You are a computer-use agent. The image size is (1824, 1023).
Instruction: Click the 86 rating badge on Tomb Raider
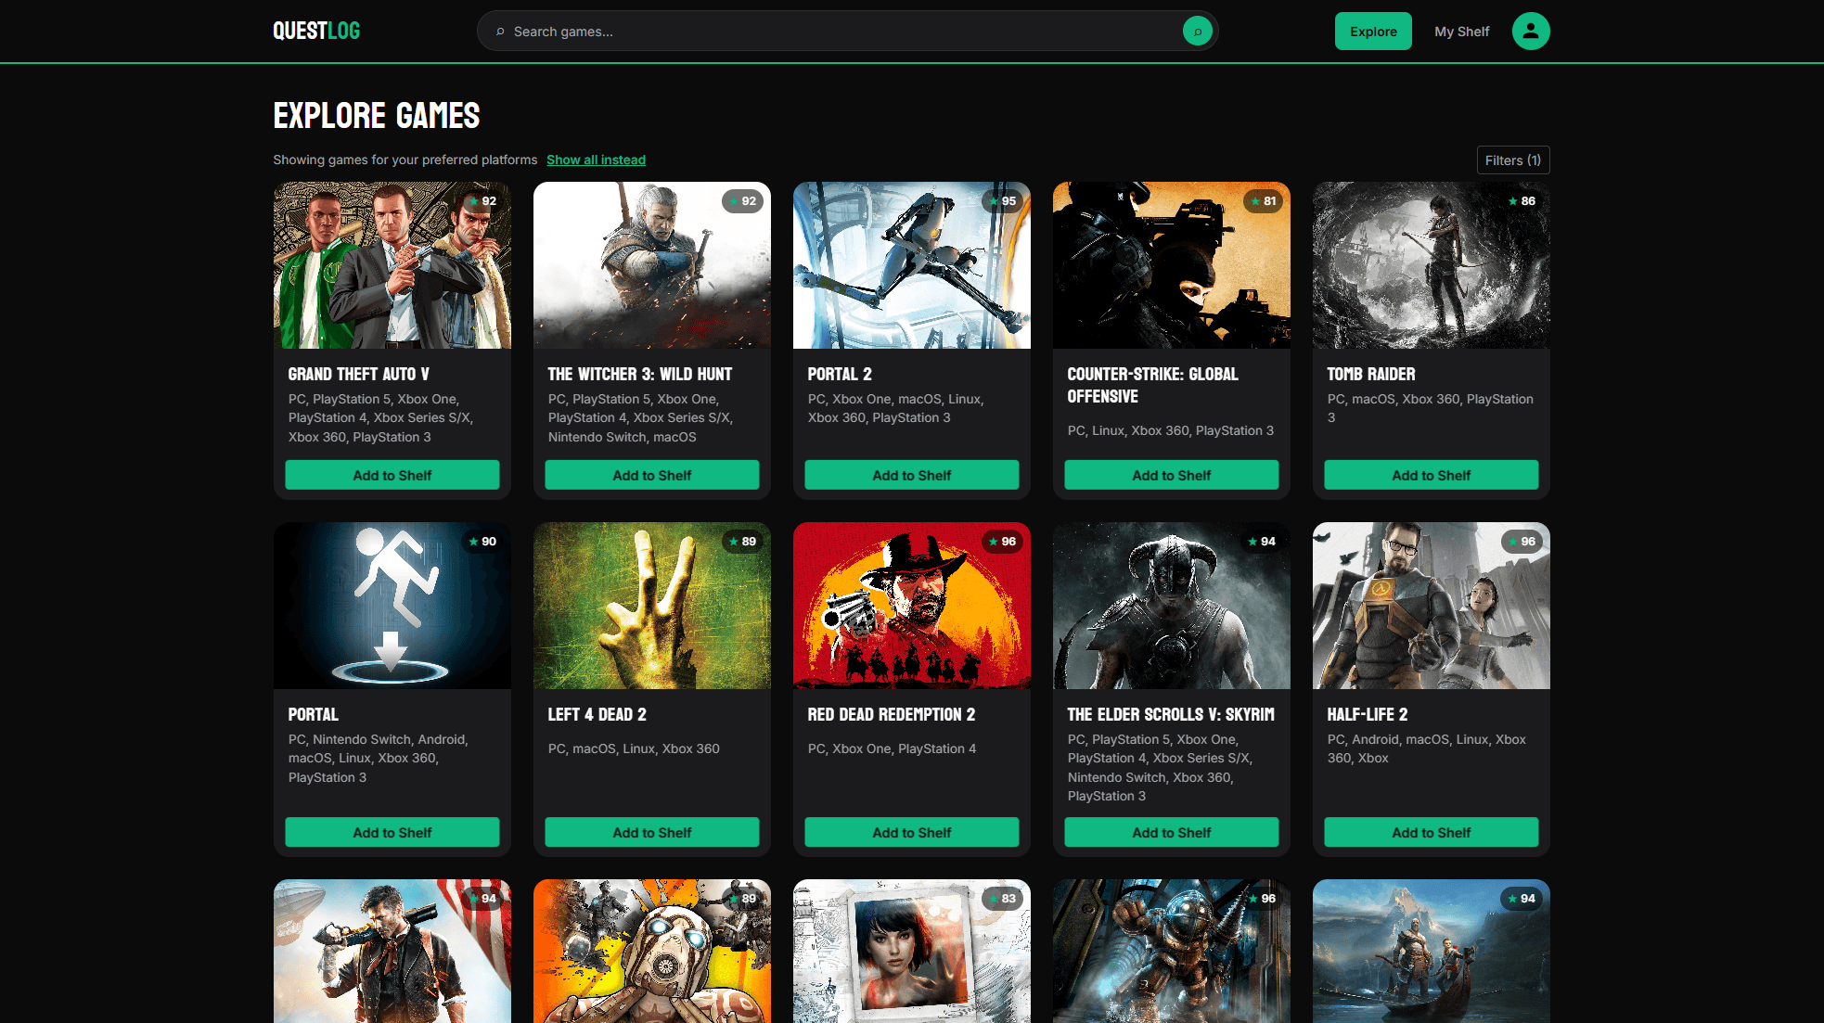[1522, 201]
